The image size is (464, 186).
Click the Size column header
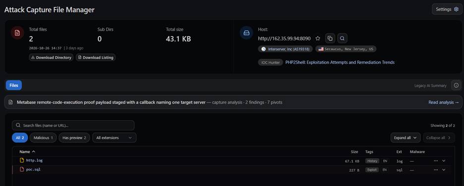354,152
